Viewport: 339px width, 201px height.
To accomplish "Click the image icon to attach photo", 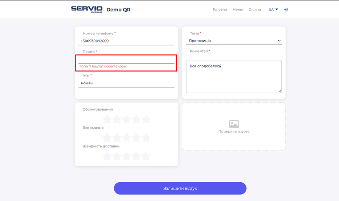I will click(234, 124).
